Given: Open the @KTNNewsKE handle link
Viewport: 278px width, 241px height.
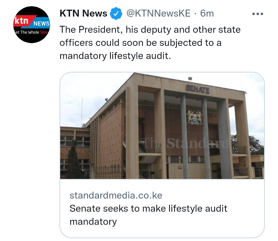Looking at the screenshot, I should pyautogui.click(x=159, y=13).
